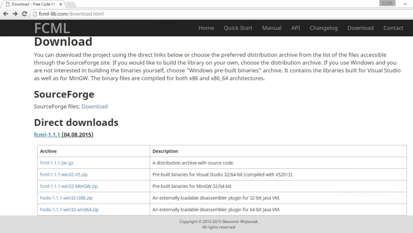
Task: Select 'A distribution archive with source code.' text
Action: [x=193, y=163]
